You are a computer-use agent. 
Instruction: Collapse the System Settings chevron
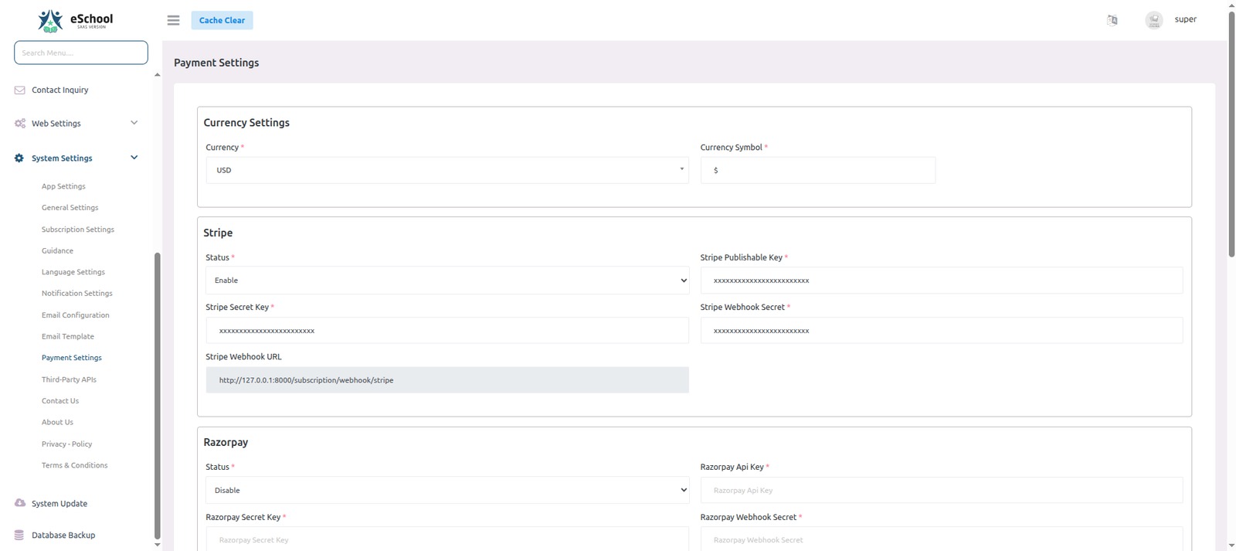134,158
